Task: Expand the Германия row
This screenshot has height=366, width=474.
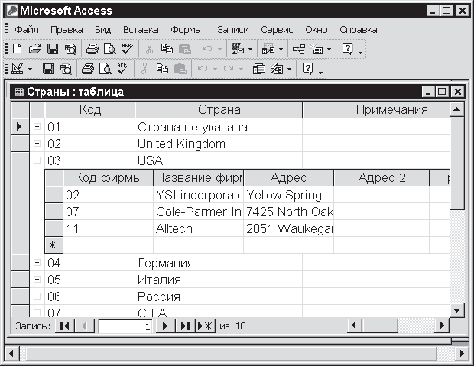Action: [37, 263]
